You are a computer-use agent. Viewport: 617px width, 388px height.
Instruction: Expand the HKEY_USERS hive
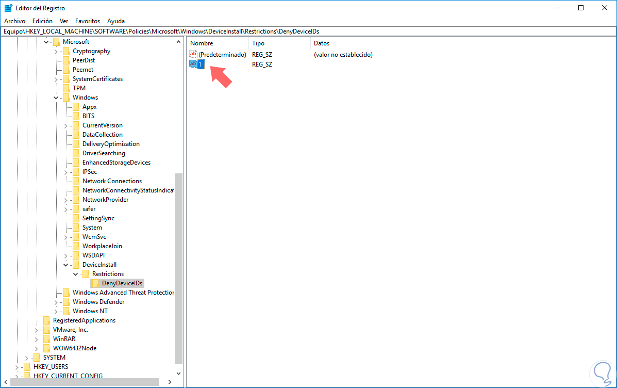tap(16, 367)
